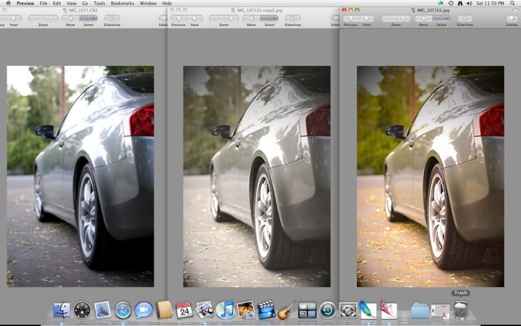
Task: Open Dashboard from the Dock
Action: point(82,310)
